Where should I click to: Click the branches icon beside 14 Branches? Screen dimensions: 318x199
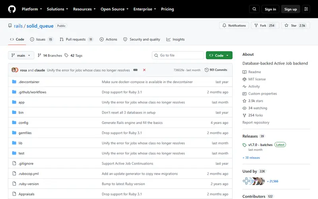click(39, 55)
